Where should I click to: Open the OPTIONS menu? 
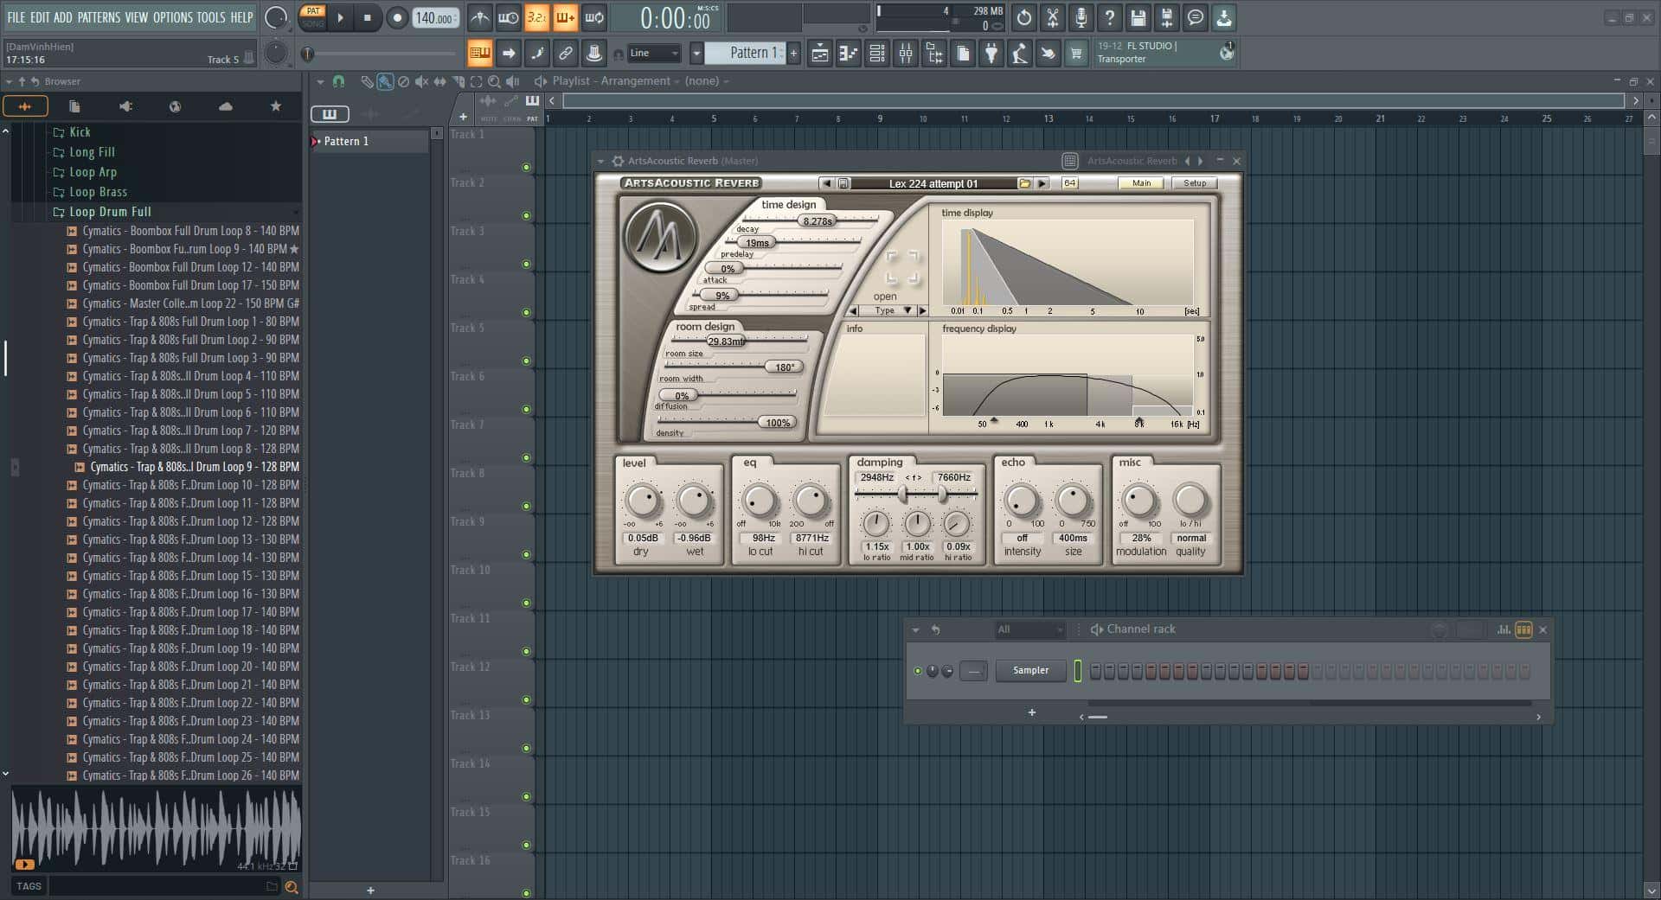pyautogui.click(x=173, y=17)
